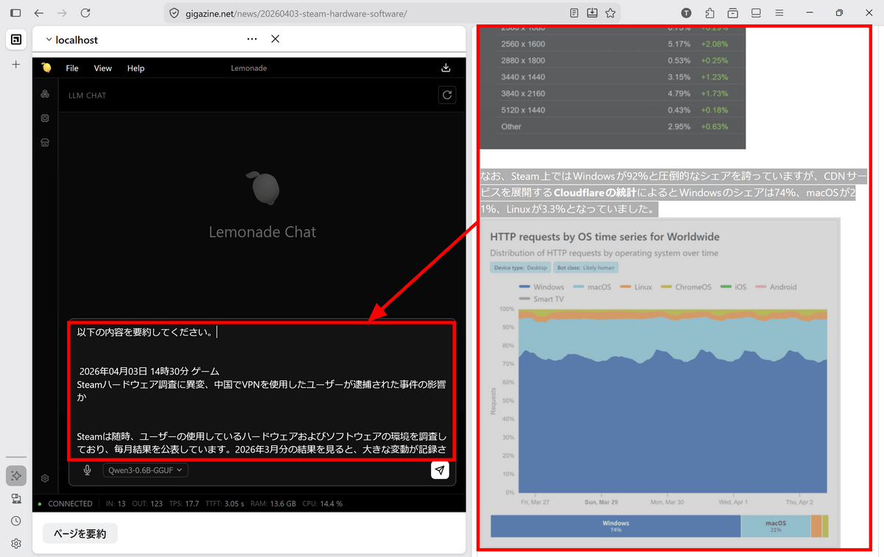
Task: Bookmark this page with the star icon
Action: [610, 13]
